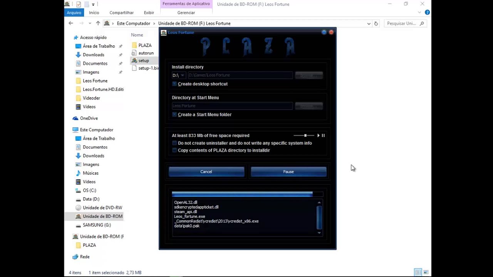
Task: Open Data (D:) drive
Action: click(x=91, y=199)
